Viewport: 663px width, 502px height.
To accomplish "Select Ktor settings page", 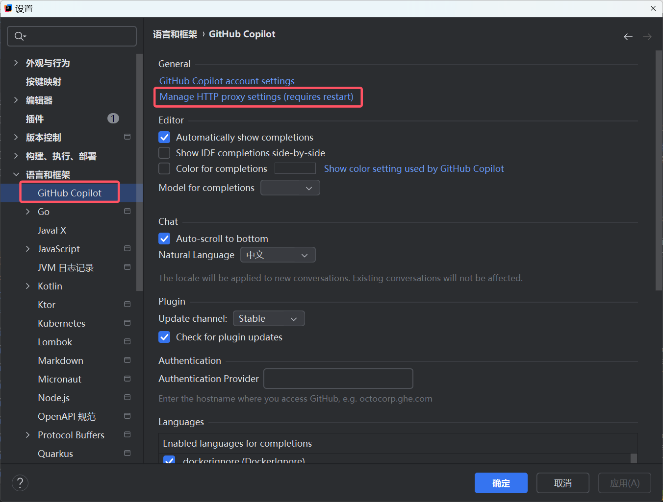I will point(47,305).
